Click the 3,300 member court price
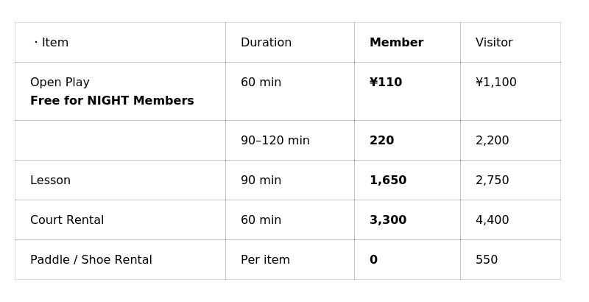The image size is (589, 302). (x=388, y=220)
